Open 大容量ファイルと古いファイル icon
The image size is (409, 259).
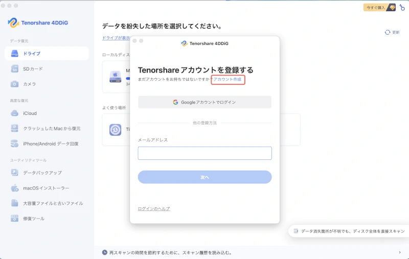click(x=15, y=203)
